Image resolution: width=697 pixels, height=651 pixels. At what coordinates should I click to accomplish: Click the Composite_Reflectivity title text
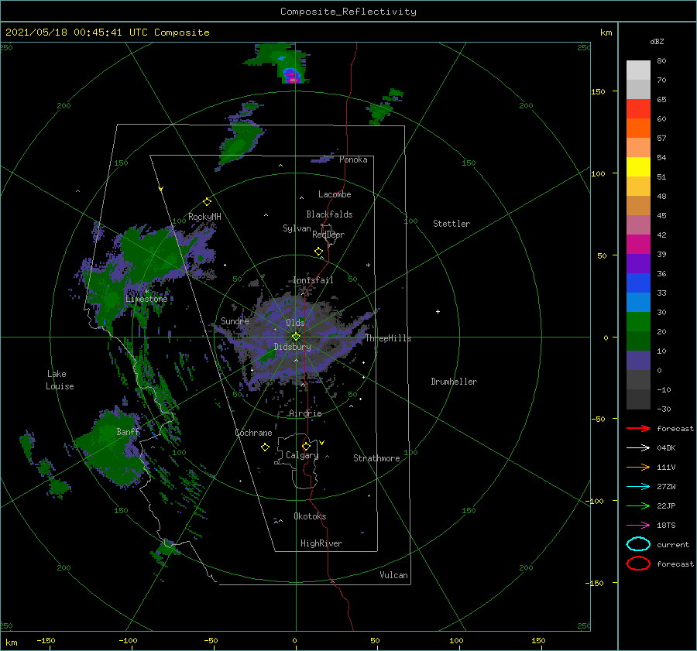[x=348, y=12]
